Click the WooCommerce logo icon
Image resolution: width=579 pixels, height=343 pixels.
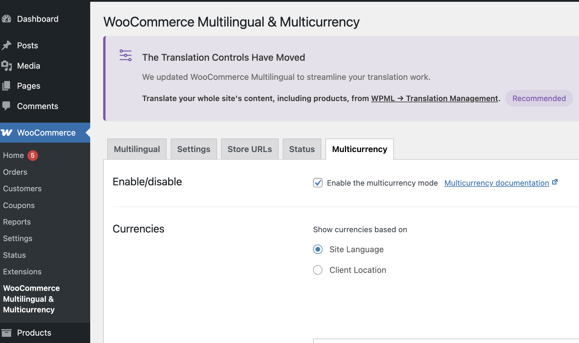pyautogui.click(x=6, y=133)
